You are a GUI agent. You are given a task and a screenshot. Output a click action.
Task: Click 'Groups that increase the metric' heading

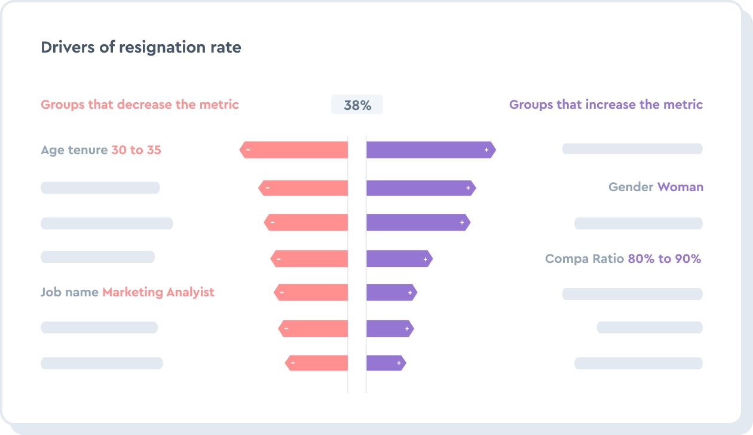[605, 105]
